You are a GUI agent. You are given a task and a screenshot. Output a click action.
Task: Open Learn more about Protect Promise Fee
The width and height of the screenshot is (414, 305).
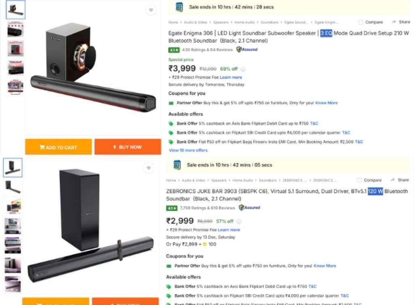(x=230, y=77)
